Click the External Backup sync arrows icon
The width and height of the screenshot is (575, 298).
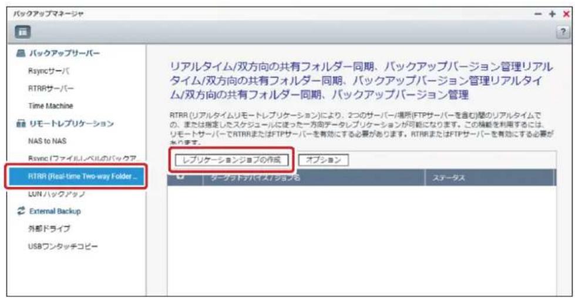[21, 211]
